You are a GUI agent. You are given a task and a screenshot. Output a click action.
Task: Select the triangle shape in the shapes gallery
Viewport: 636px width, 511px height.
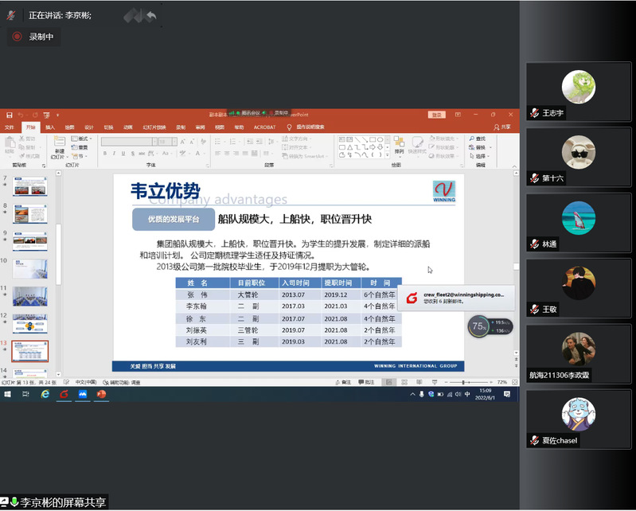click(349, 147)
